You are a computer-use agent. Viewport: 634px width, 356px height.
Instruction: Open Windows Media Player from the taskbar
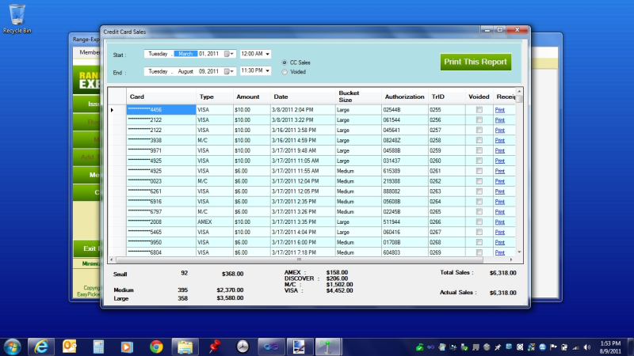tap(127, 346)
